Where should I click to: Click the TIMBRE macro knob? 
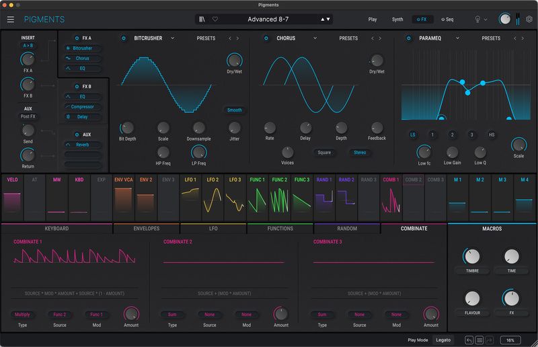472,256
